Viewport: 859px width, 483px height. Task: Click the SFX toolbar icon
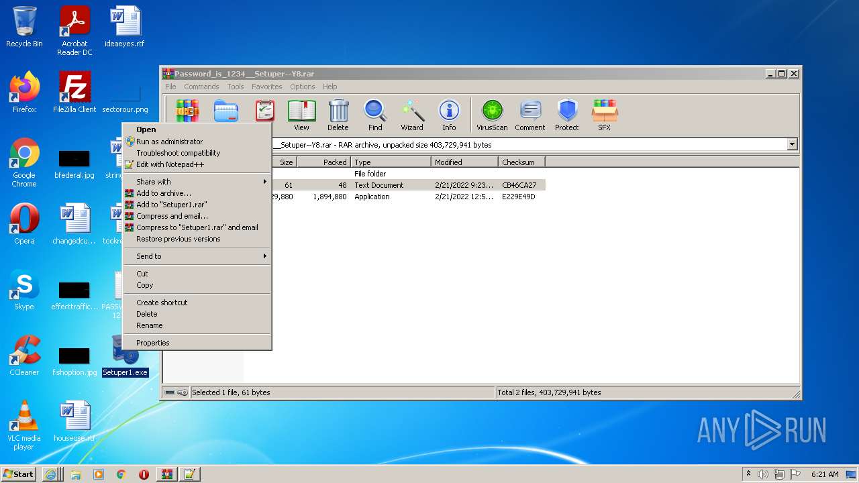[x=605, y=115]
